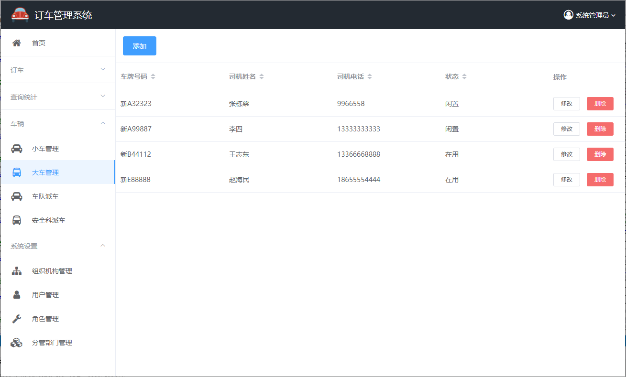Click 修改 for plate 新A32323

click(x=566, y=104)
